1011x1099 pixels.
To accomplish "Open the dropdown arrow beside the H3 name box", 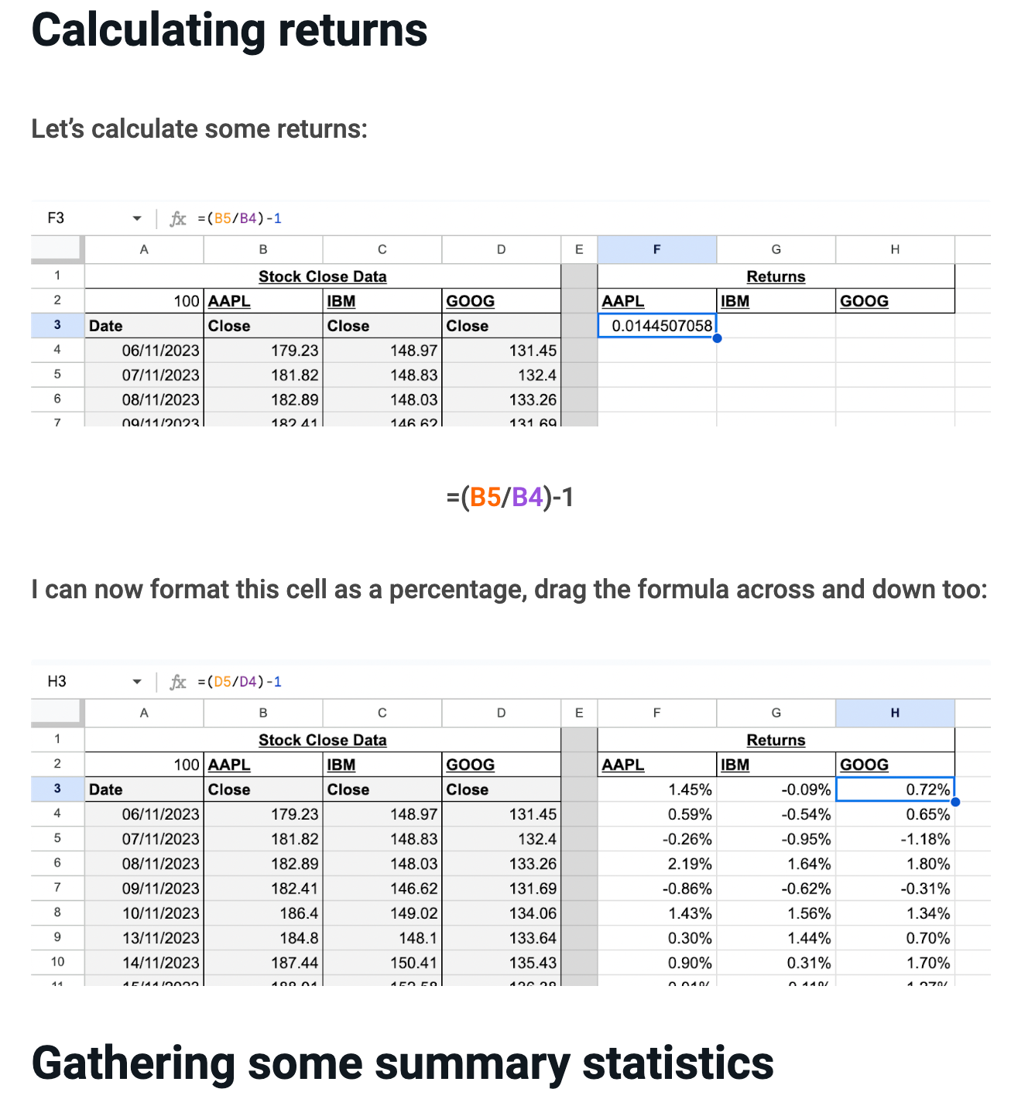I will click(137, 682).
